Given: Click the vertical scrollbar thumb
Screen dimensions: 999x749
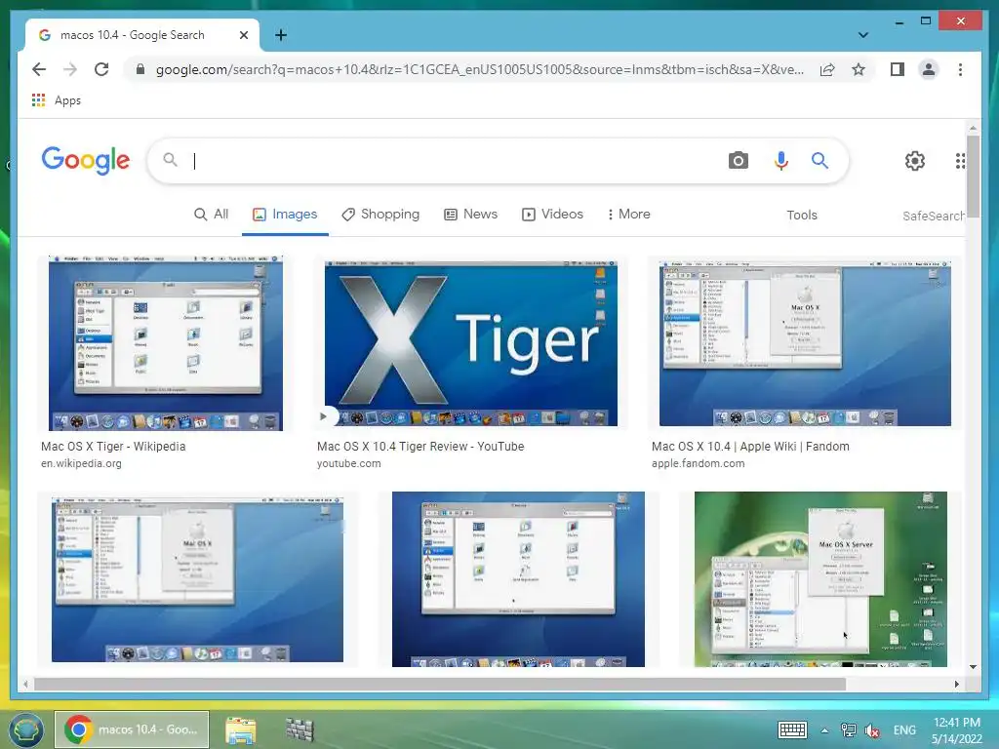Looking at the screenshot, I should tap(973, 177).
